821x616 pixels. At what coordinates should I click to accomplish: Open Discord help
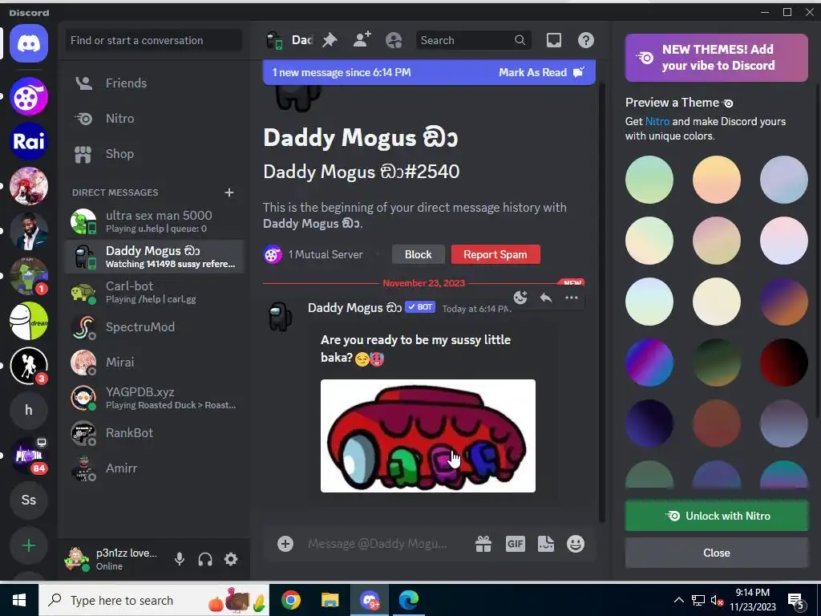click(586, 40)
